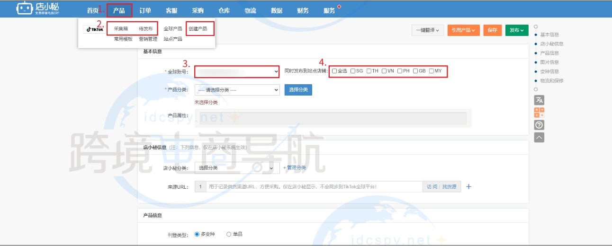612x246 pixels.
Task: Open the orange calculator icon
Action: [539, 113]
